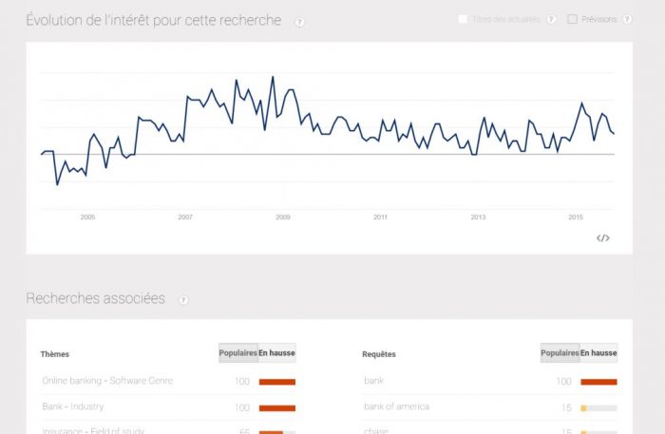The image size is (665, 434).
Task: Open help icon beside Recherches associées
Action: point(183,300)
